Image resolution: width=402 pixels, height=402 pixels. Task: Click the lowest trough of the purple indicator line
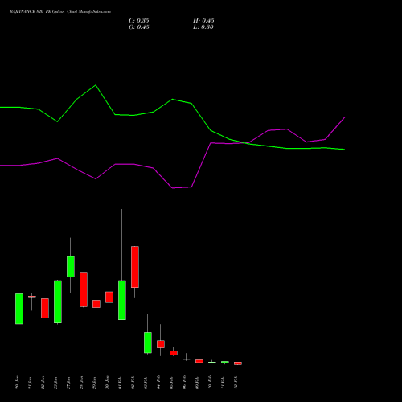pyautogui.click(x=173, y=188)
